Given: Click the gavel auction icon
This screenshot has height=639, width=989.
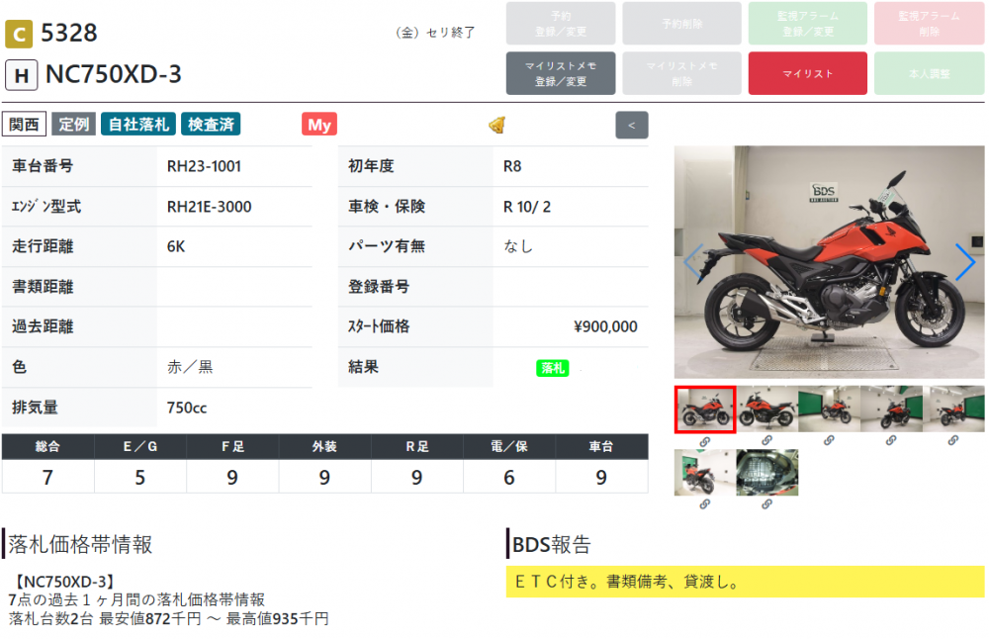Looking at the screenshot, I should pyautogui.click(x=498, y=125).
